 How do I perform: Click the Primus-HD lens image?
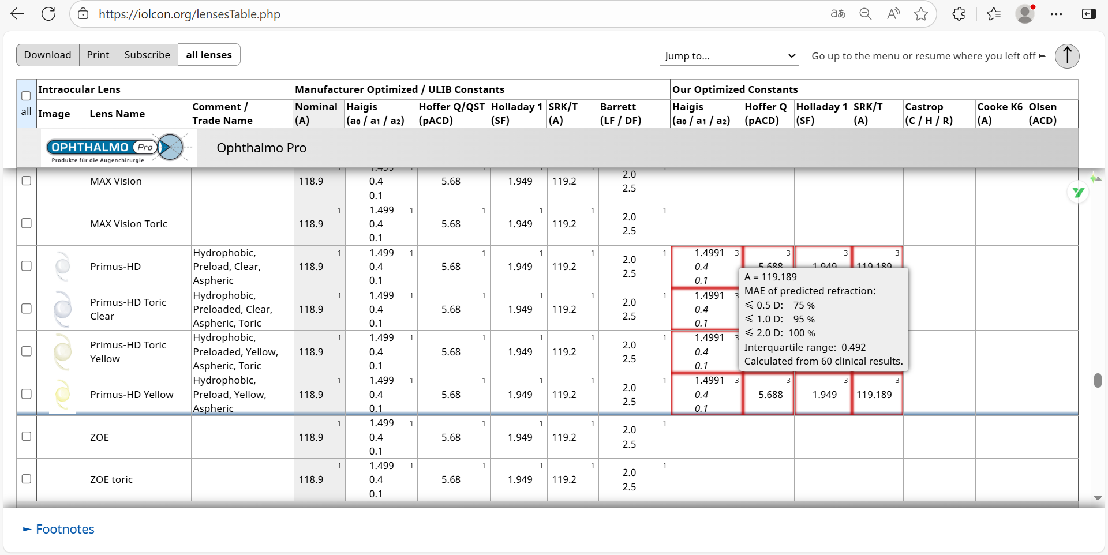62,266
